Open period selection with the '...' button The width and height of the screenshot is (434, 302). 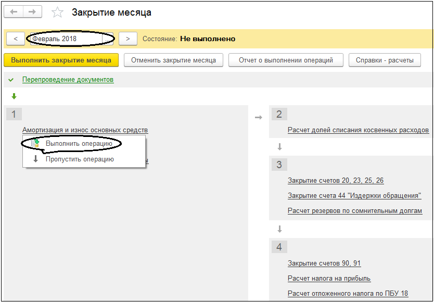point(108,39)
